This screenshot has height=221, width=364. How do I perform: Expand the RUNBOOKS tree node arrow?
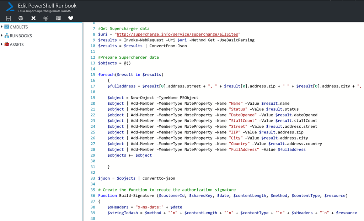coord(2,36)
